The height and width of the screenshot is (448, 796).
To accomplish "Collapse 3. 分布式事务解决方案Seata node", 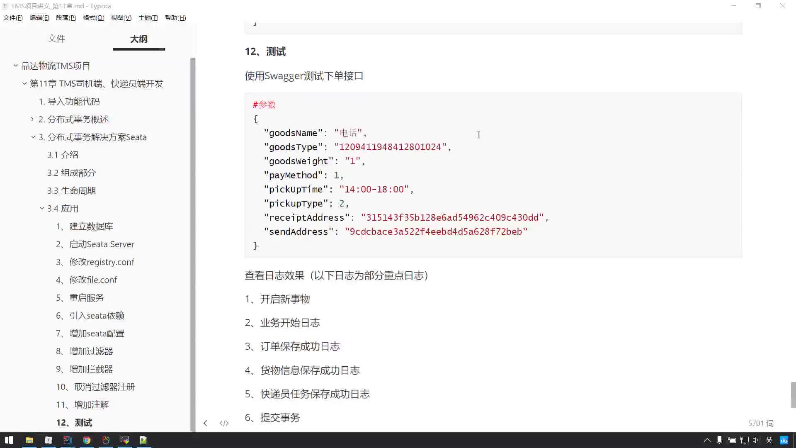I will click(33, 137).
